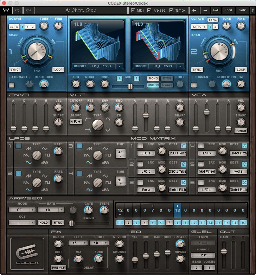Toggle MONO mode button

tap(153, 78)
